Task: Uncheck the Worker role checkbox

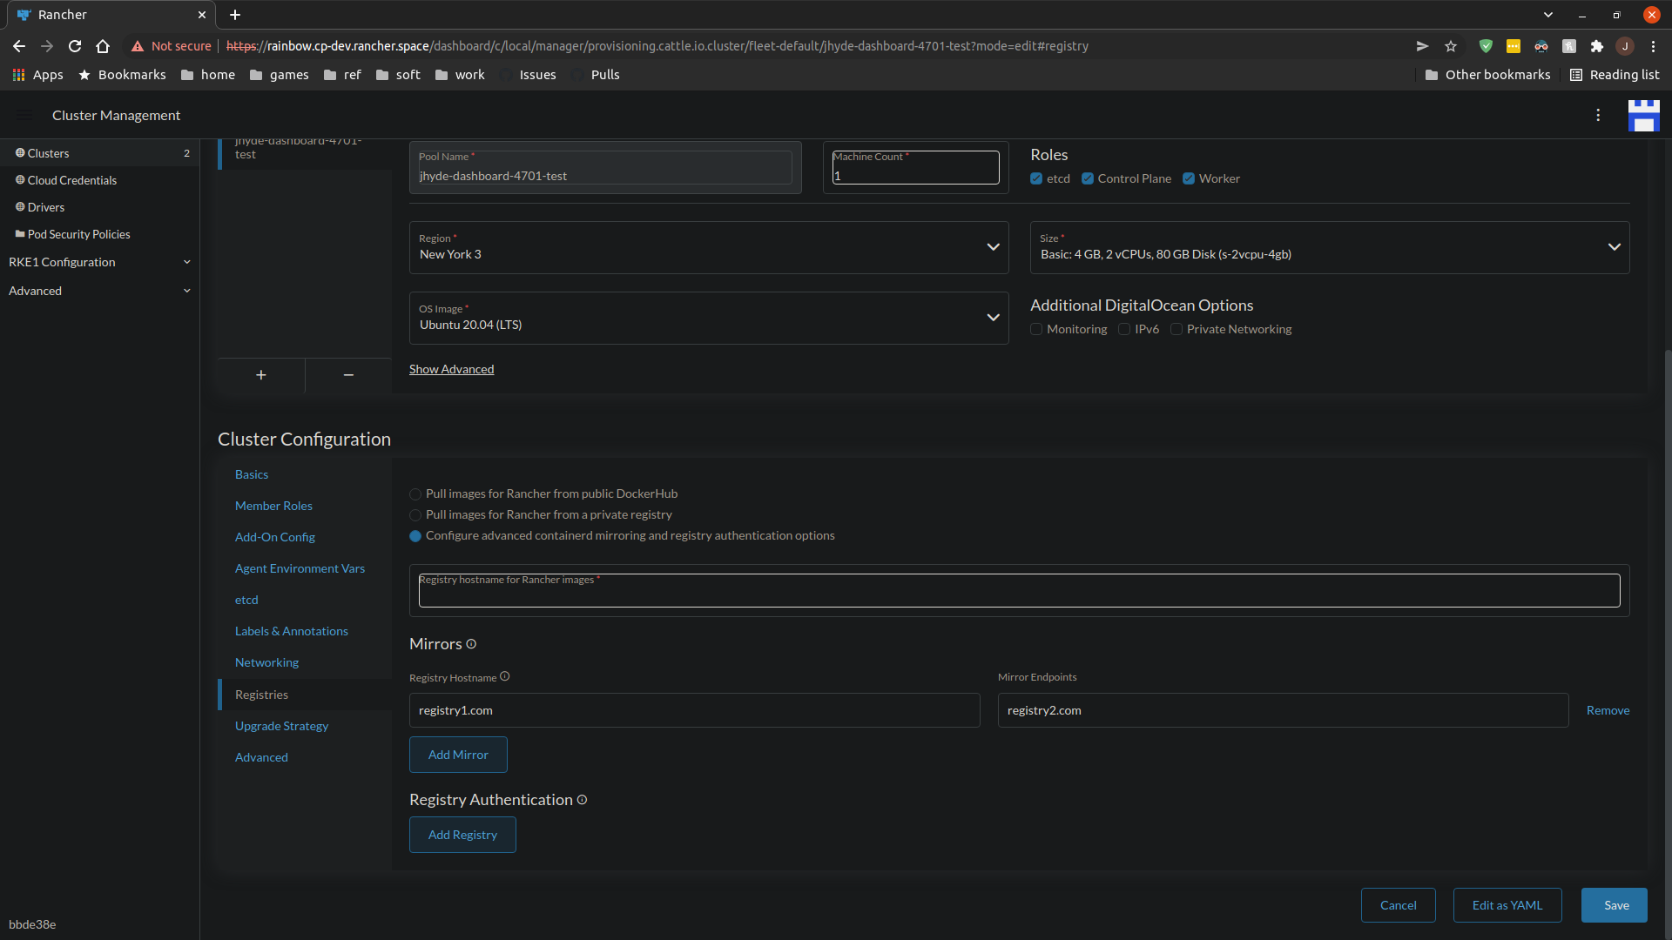Action: pos(1190,178)
